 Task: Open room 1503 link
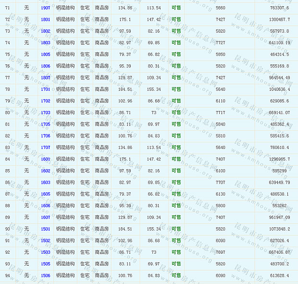46,252
